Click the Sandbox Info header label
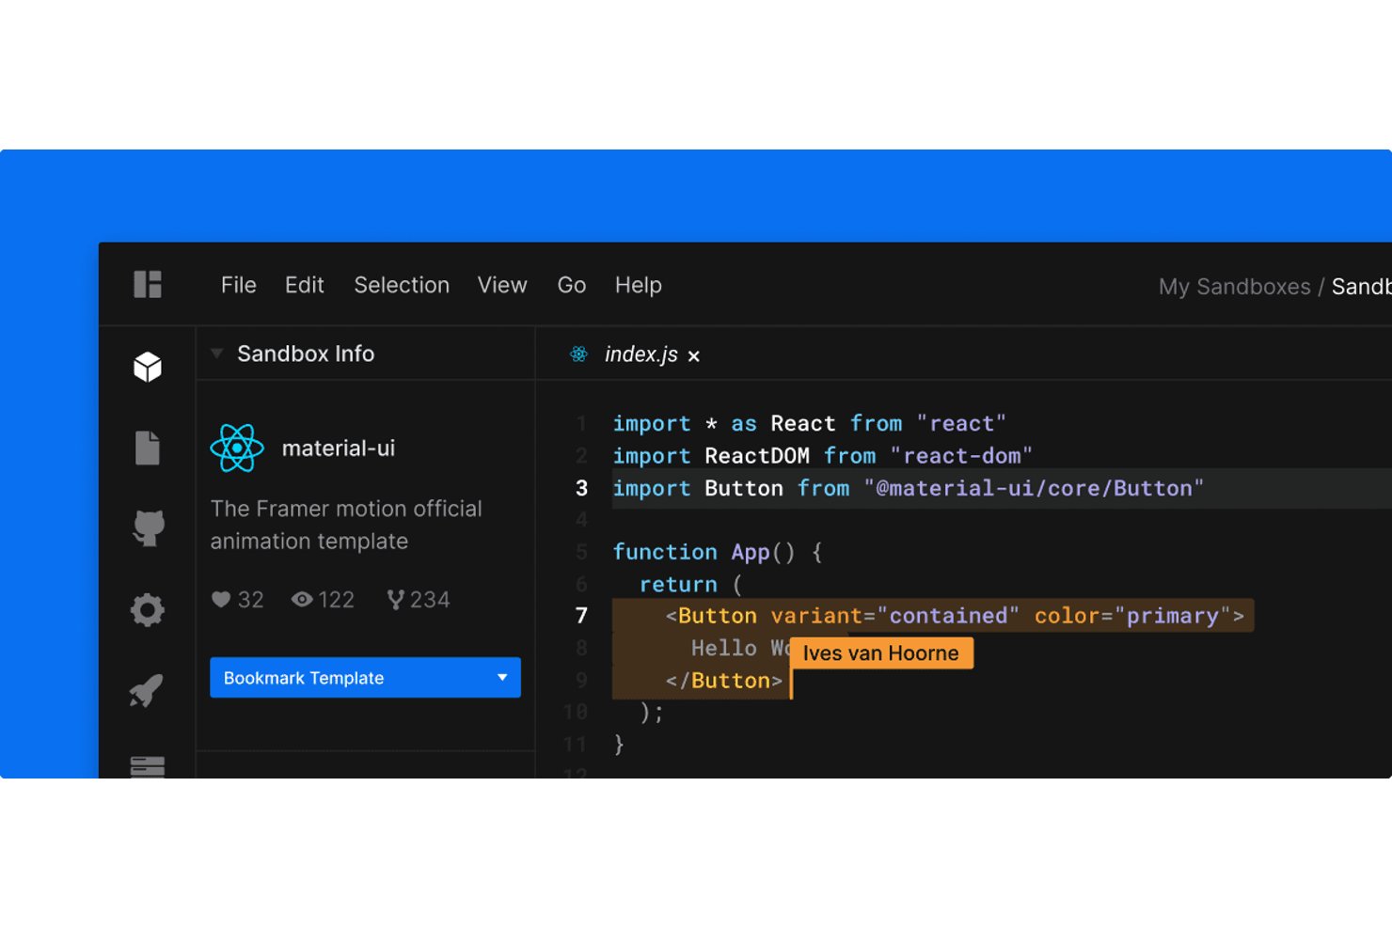 coord(306,354)
